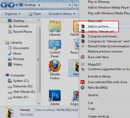Select Koleksi (F:) drive
The height and width of the screenshot is (118, 130).
click(18, 97)
